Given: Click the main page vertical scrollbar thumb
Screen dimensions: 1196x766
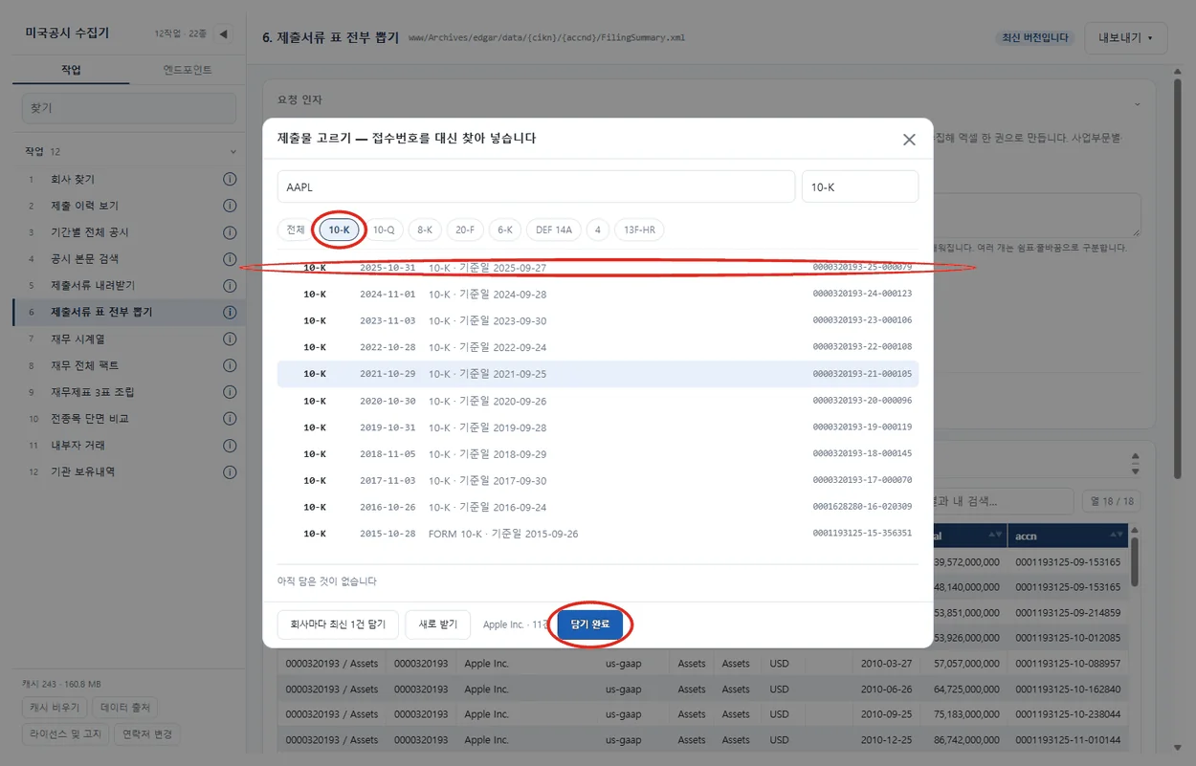Looking at the screenshot, I should [1179, 277].
